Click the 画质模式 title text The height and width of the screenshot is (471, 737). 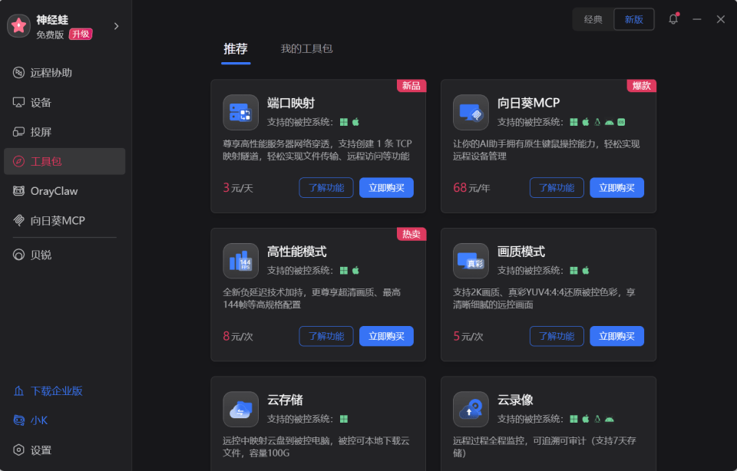tap(521, 252)
